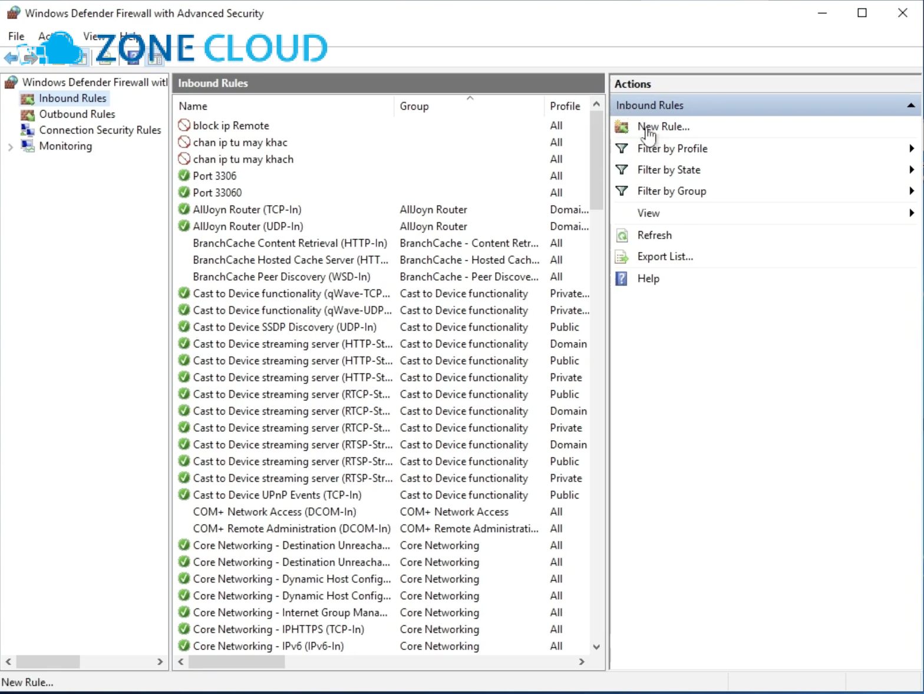Open the File menu
Image resolution: width=924 pixels, height=694 pixels.
coord(16,37)
